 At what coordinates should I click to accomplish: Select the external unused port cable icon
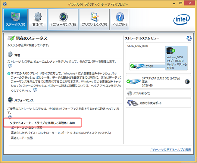point(132,103)
